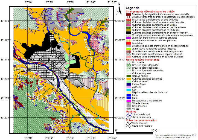The height and width of the screenshot is (140, 198).
Task: Click the light green Ceinture verte swatch
Action: coord(129,81)
